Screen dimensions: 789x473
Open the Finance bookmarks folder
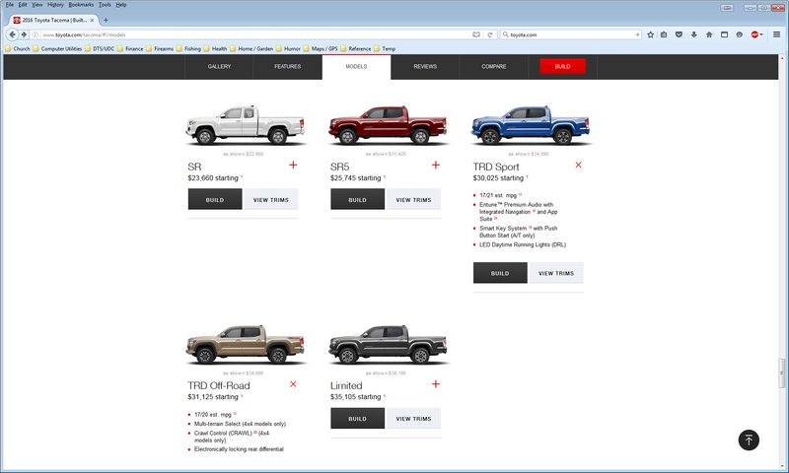[x=130, y=48]
